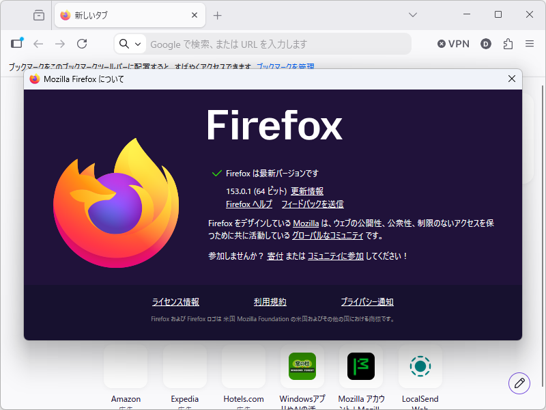Reload the current page
The width and height of the screenshot is (546, 410).
(82, 44)
